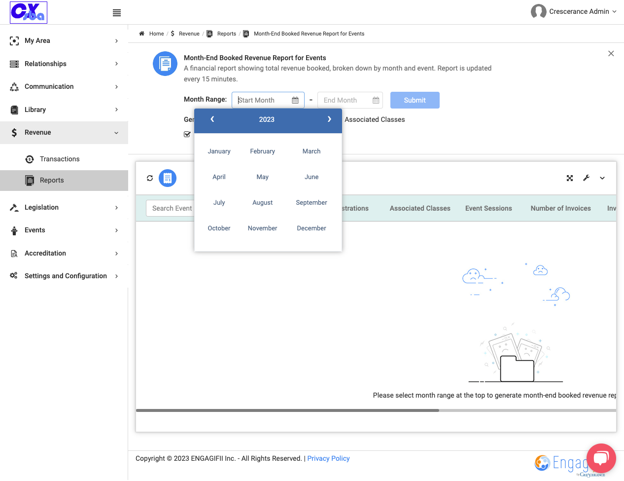Viewport: 624px width, 481px height.
Task: Select January in month picker
Action: (x=219, y=151)
